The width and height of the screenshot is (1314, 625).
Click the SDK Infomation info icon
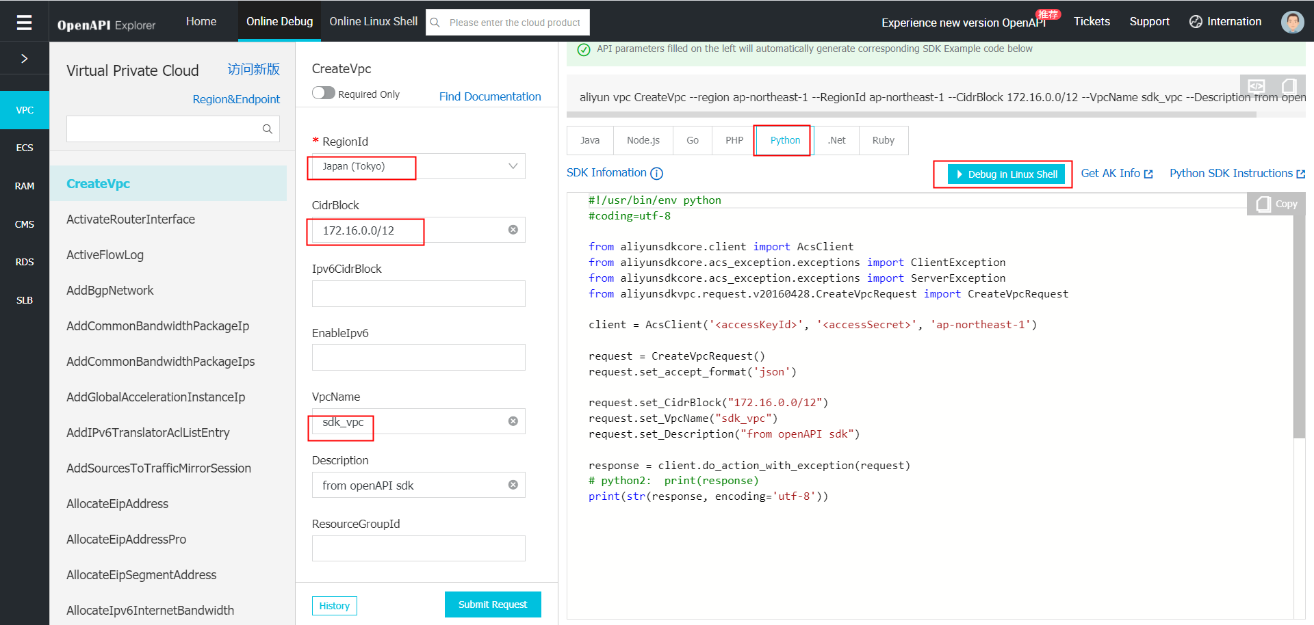tap(656, 174)
